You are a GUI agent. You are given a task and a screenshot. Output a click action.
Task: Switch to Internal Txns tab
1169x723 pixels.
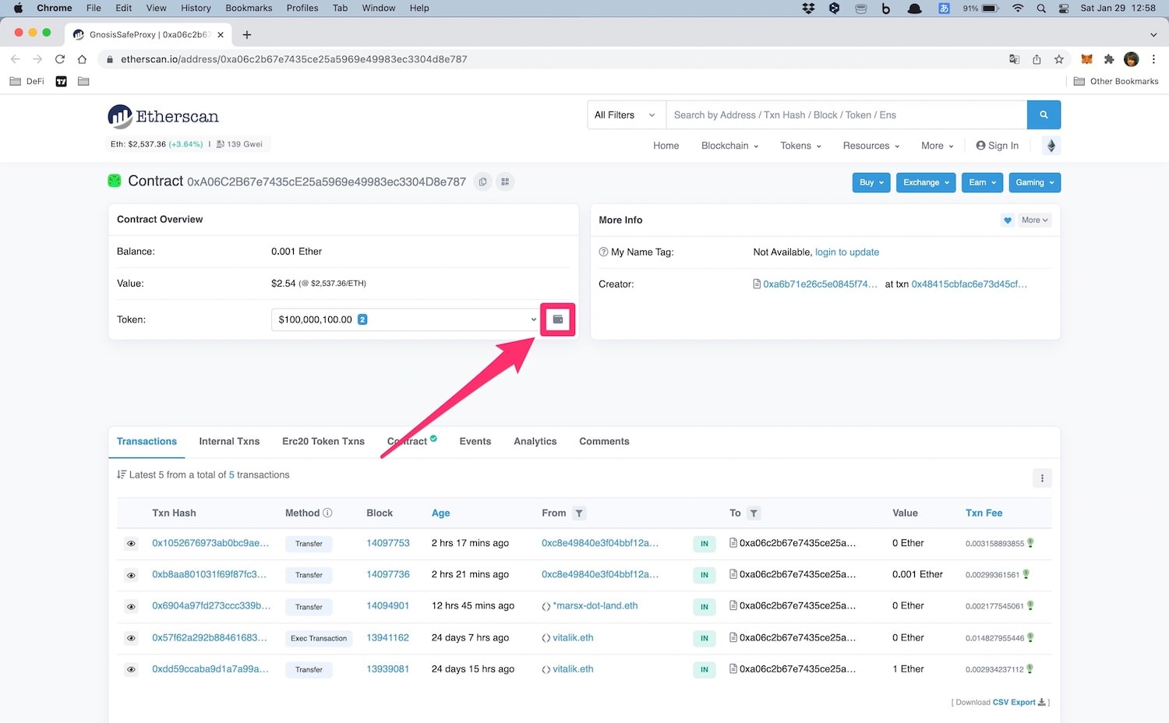pos(229,441)
